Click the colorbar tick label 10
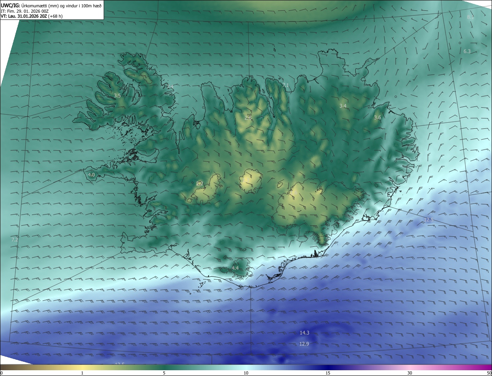492x376 pixels. pos(246,373)
